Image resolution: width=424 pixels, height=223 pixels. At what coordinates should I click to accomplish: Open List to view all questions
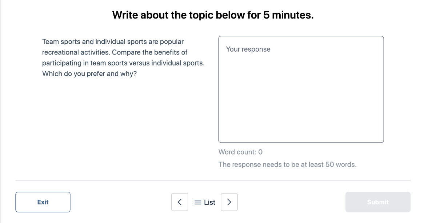[205, 202]
